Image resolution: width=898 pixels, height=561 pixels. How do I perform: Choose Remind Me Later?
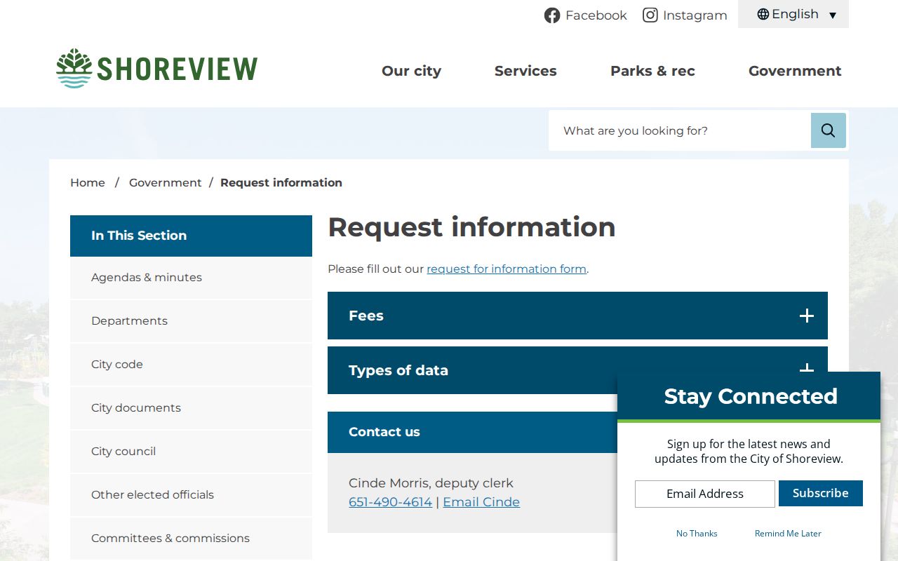point(788,534)
